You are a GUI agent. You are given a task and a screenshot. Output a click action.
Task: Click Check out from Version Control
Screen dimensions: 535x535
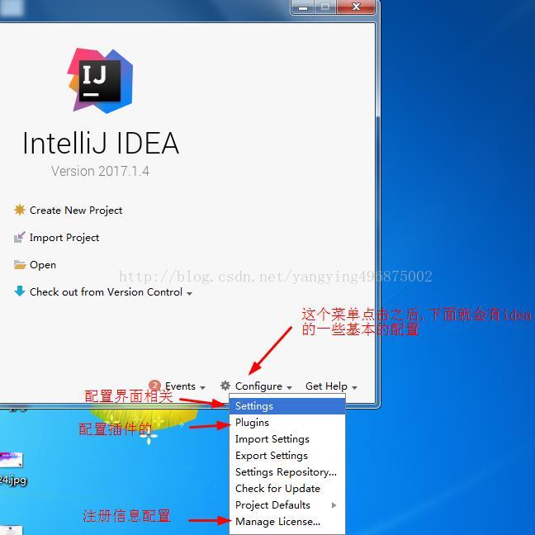click(x=106, y=292)
